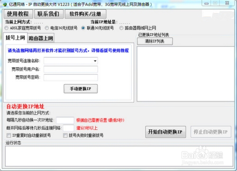Screen dimensions: 237x171
Task: Click the red 根据自己需要设置 hint
Action: click(100, 120)
